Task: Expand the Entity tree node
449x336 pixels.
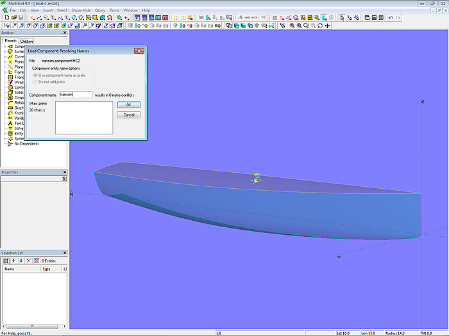Action: coord(5,133)
